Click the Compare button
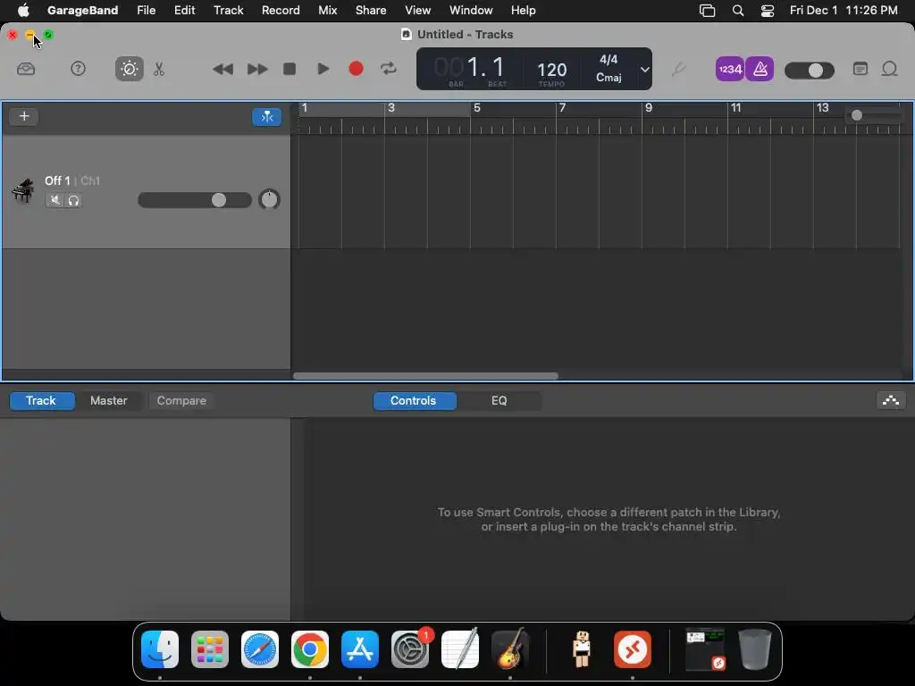The width and height of the screenshot is (915, 686). (181, 401)
